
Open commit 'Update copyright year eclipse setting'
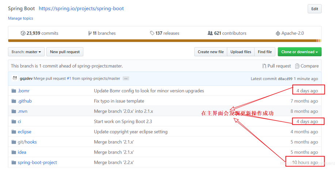coord(131,132)
